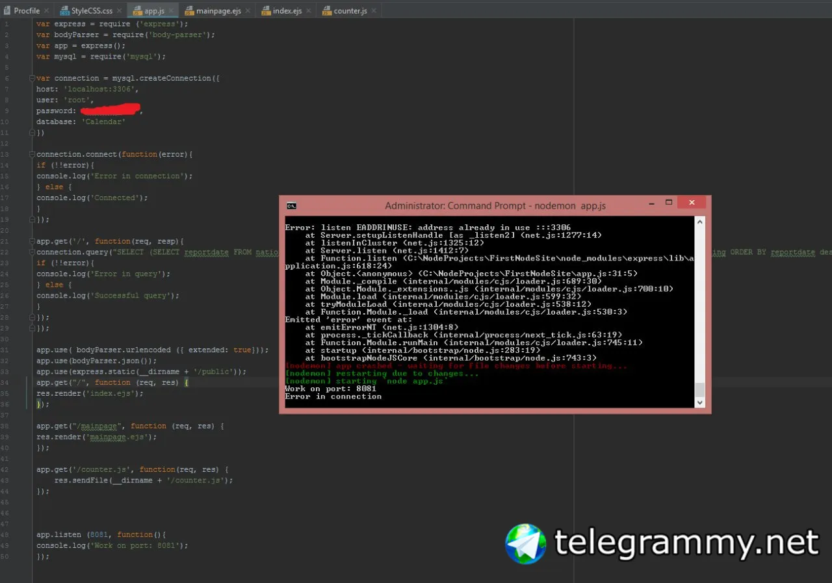Image resolution: width=832 pixels, height=583 pixels.
Task: Click the fold end marker at line 11
Action: tap(32, 133)
